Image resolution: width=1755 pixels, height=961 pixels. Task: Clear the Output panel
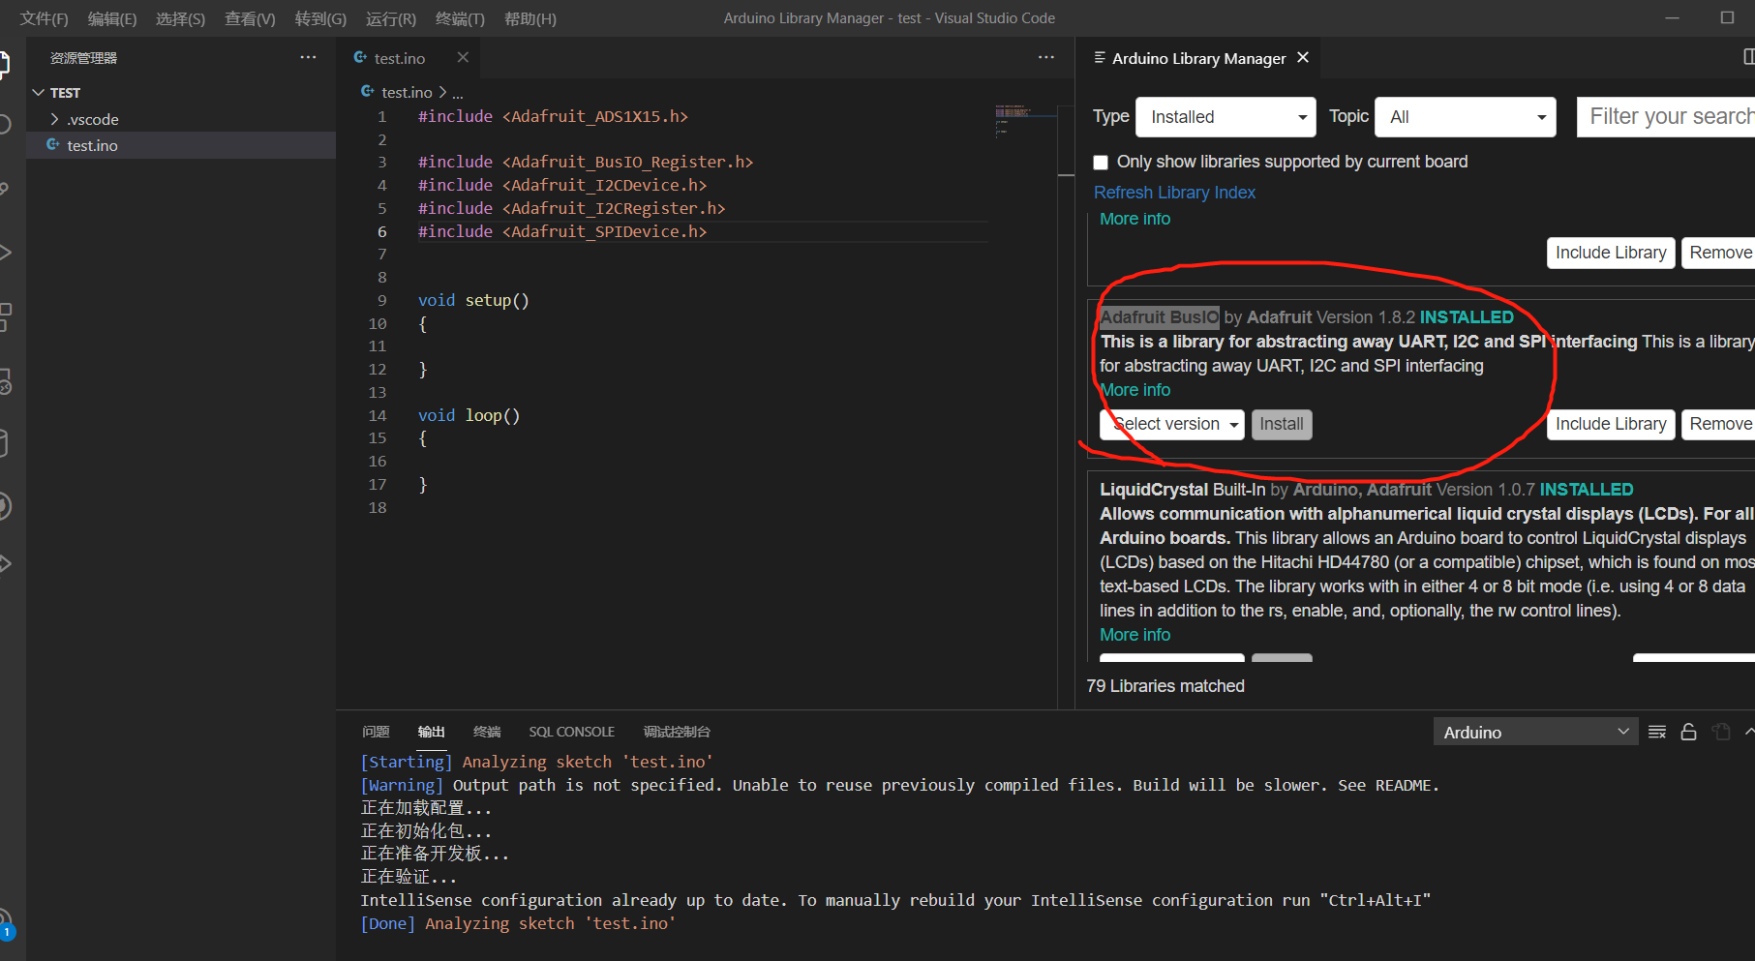point(1656,732)
